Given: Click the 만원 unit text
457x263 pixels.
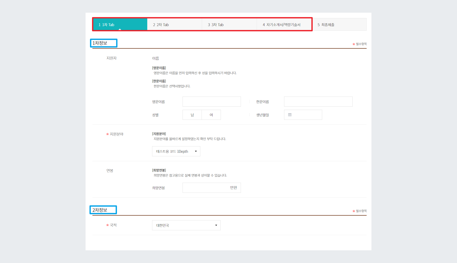Looking at the screenshot, I should point(234,187).
